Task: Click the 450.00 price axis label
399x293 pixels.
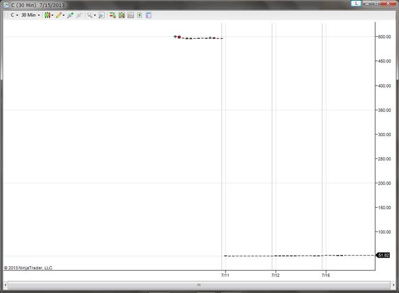Action: [x=385, y=61]
